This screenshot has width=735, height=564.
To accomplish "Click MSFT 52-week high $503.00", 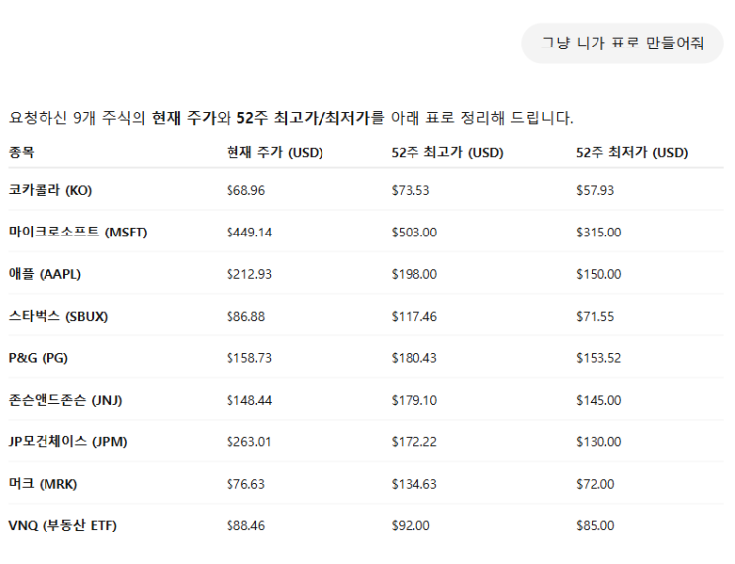I will (413, 233).
